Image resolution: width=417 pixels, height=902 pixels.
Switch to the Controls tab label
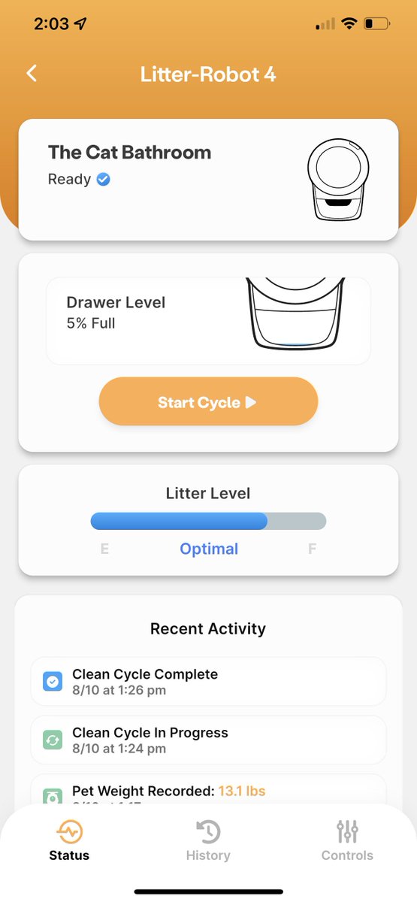click(347, 855)
